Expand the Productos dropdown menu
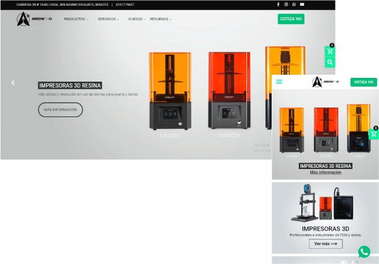379x264 pixels. (x=76, y=19)
